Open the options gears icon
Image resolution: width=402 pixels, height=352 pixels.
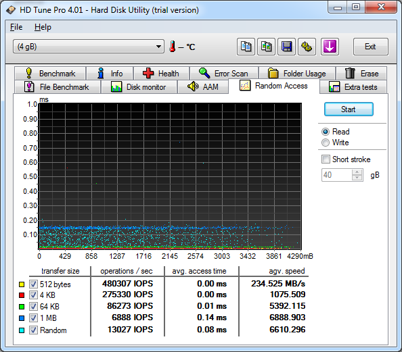(307, 47)
